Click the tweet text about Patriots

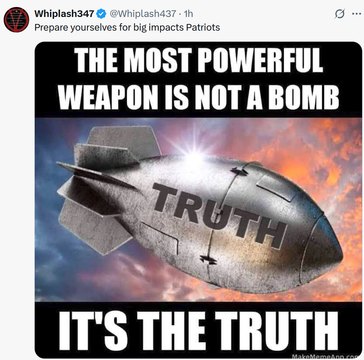point(127,27)
